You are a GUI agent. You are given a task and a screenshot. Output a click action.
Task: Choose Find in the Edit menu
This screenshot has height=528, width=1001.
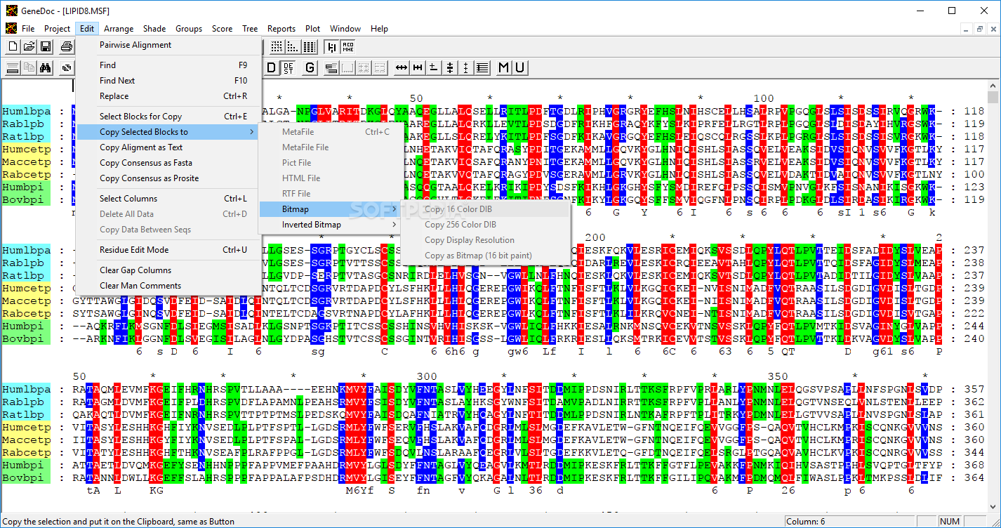168,65
